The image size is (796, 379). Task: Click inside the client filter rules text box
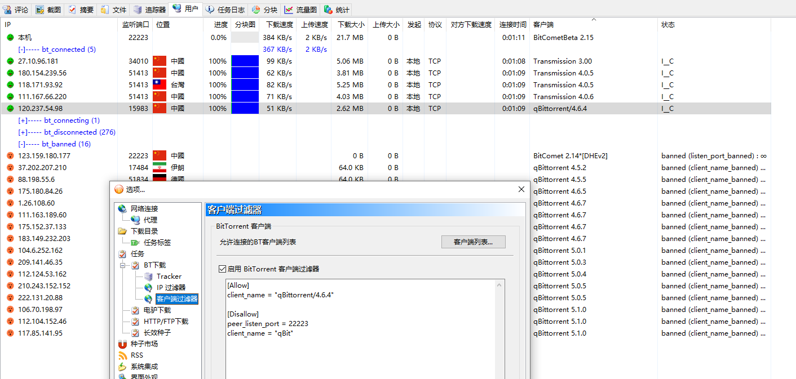click(360, 329)
